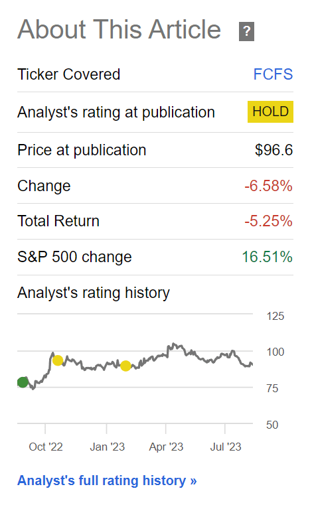
Task: Open Analyst's full rating history link
Action: coord(107,480)
